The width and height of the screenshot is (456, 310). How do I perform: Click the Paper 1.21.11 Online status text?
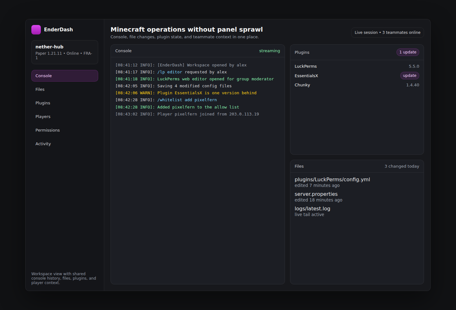(x=64, y=56)
